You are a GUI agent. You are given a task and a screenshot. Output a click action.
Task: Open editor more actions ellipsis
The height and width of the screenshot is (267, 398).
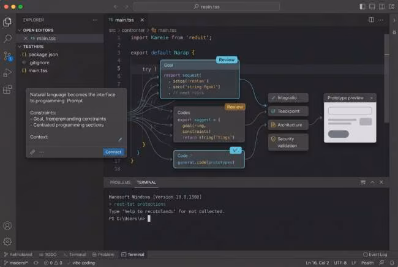coord(381,20)
